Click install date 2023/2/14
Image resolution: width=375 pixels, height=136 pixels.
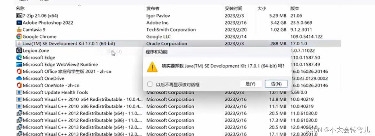coord(236,37)
